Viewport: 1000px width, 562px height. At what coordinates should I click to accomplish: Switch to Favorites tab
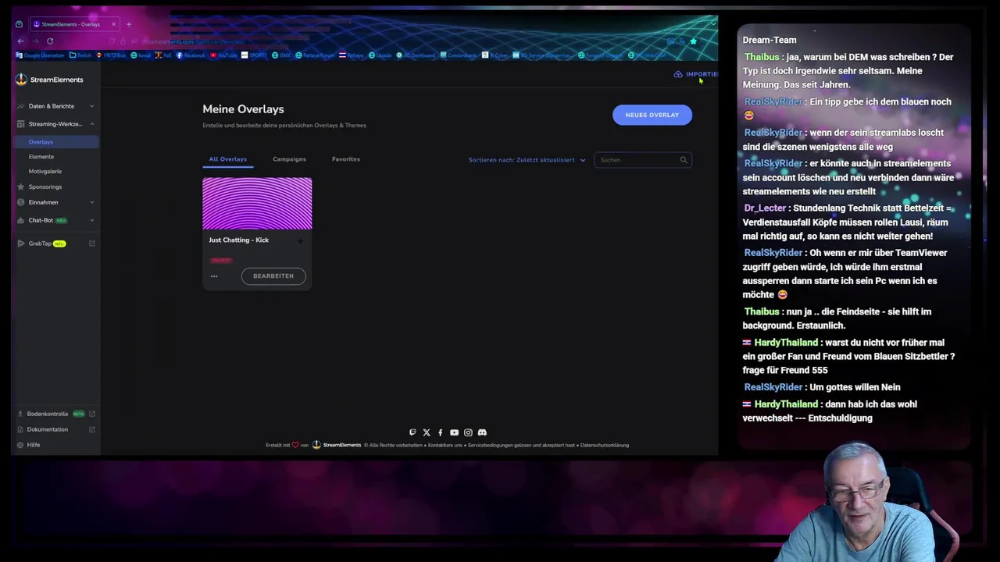tap(346, 159)
